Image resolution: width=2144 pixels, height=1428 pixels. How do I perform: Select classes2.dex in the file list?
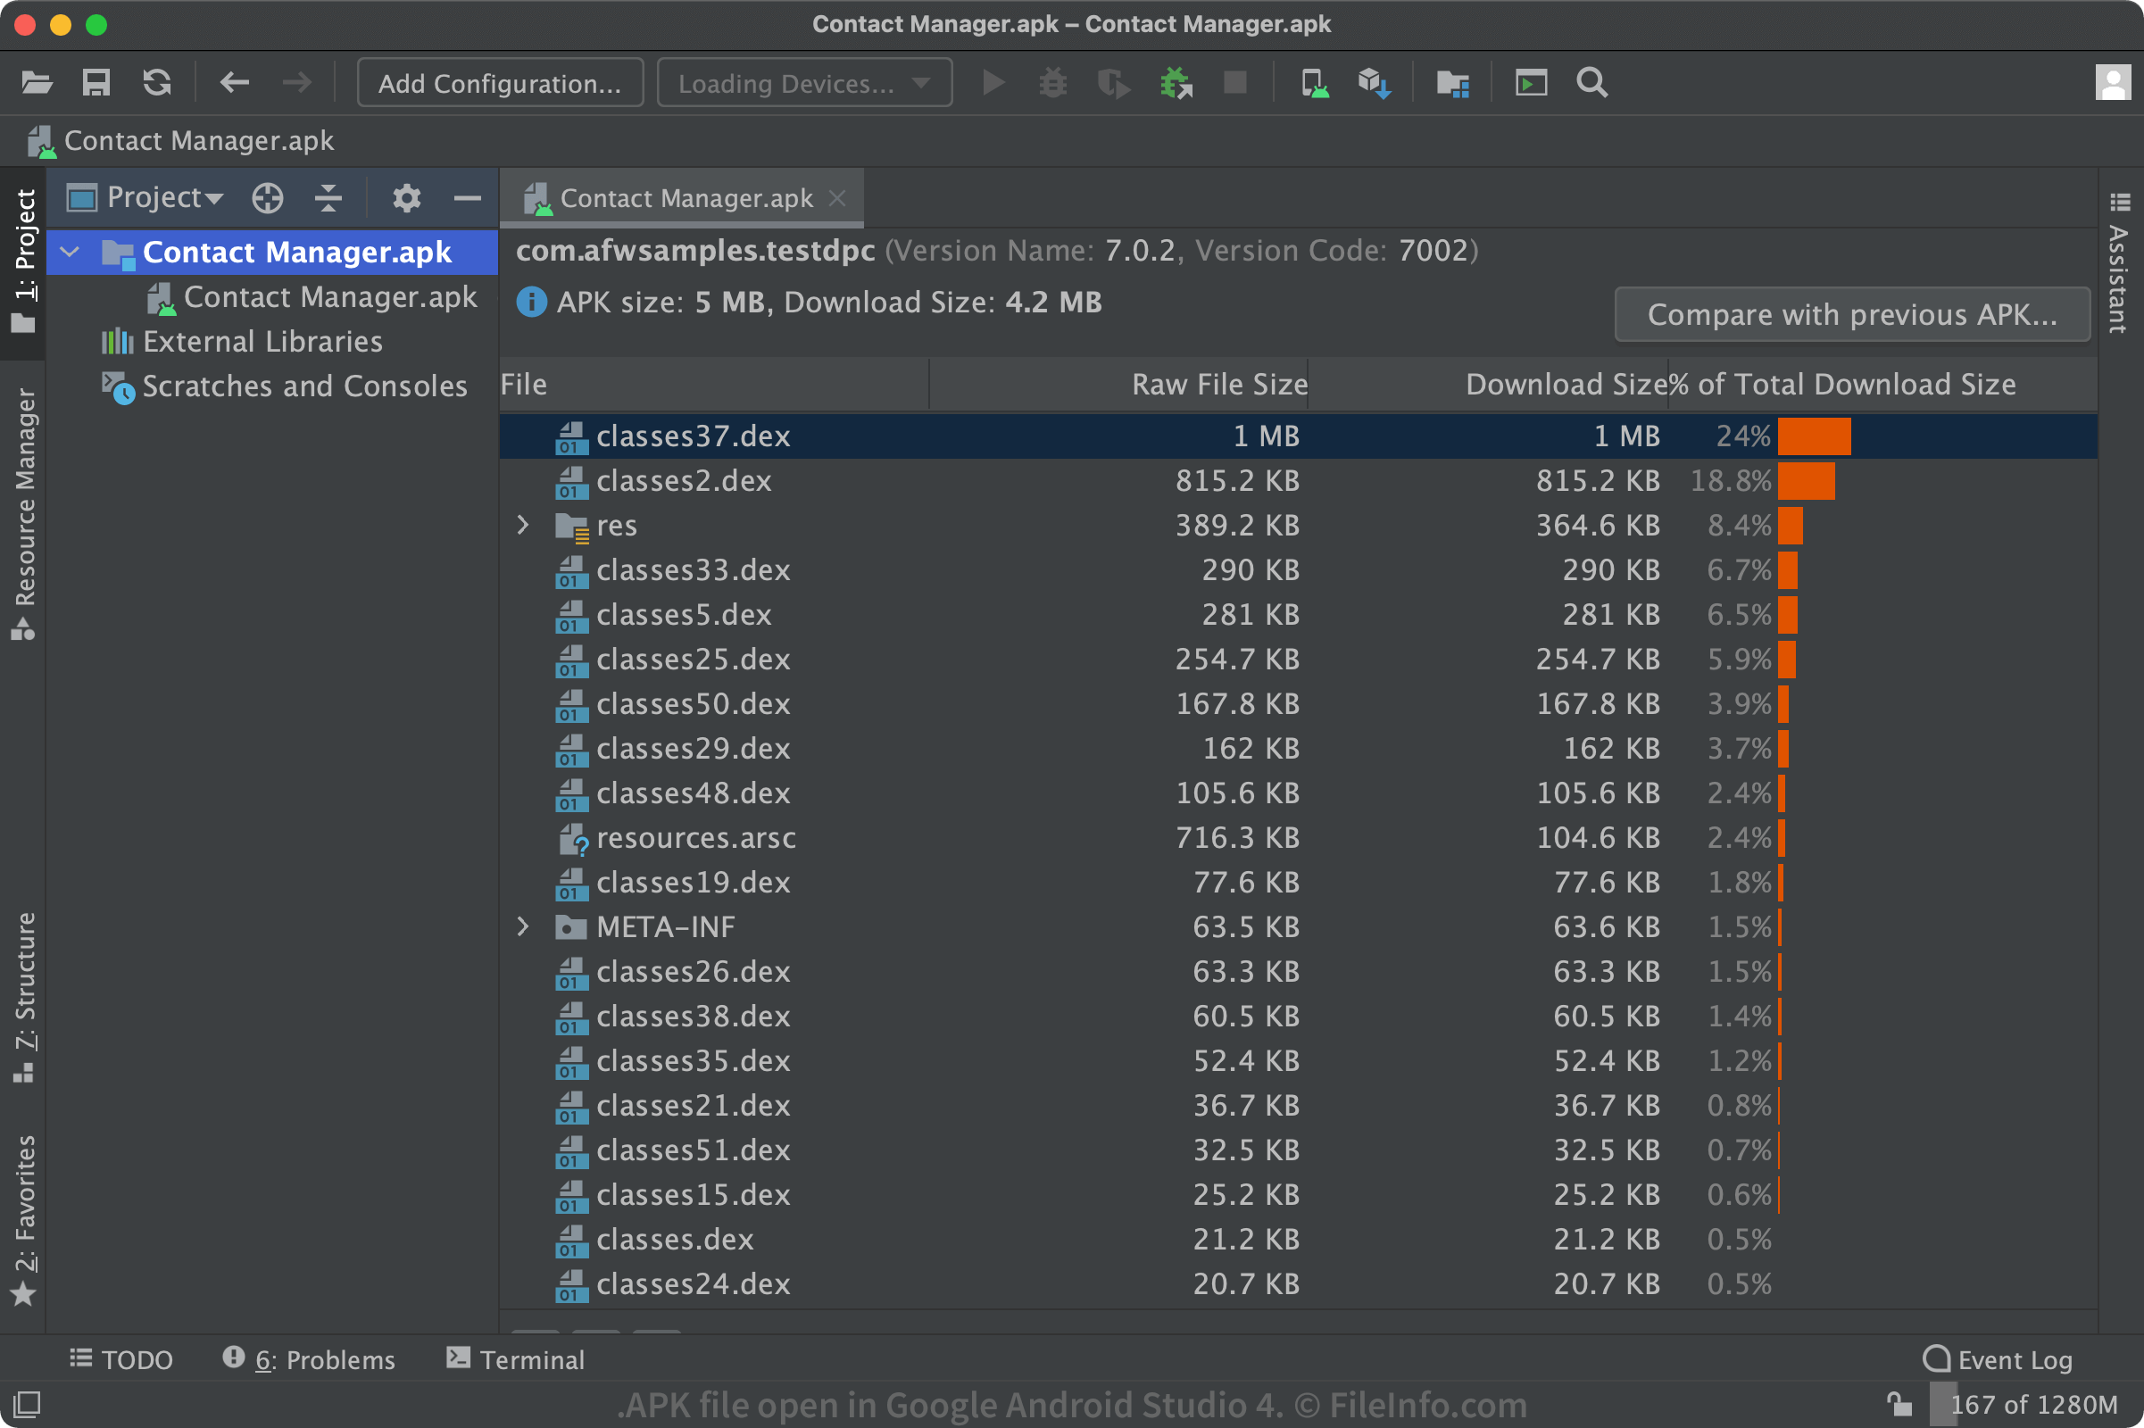(x=681, y=481)
